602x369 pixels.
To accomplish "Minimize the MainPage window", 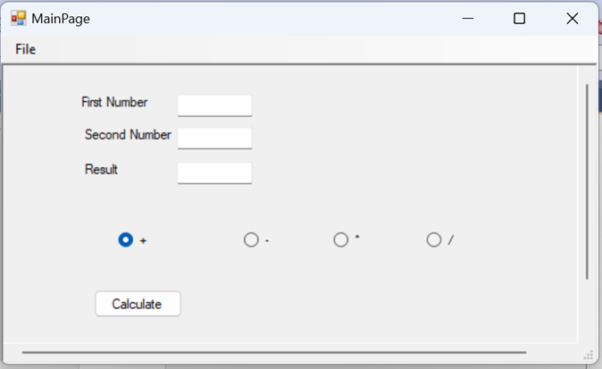I will [x=468, y=19].
